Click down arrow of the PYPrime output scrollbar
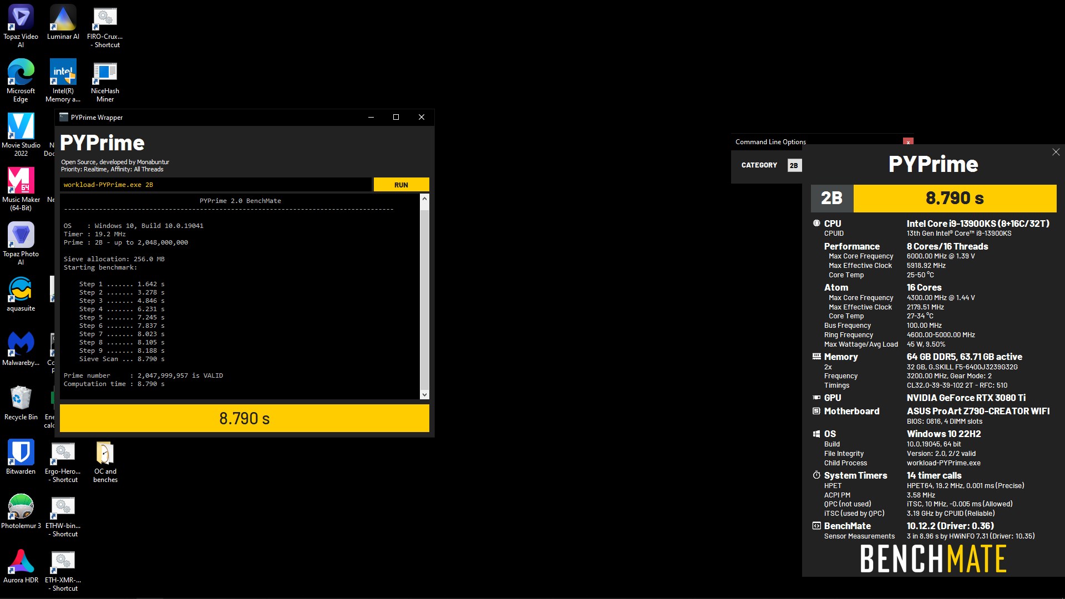Viewport: 1065px width, 599px height. pyautogui.click(x=424, y=395)
